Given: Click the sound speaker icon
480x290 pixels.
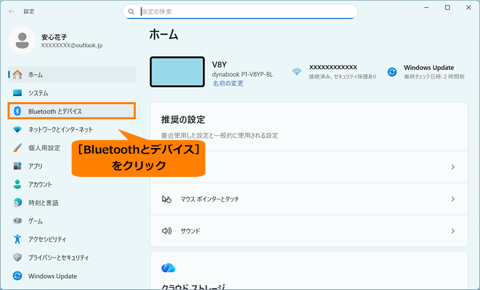Looking at the screenshot, I should point(167,230).
